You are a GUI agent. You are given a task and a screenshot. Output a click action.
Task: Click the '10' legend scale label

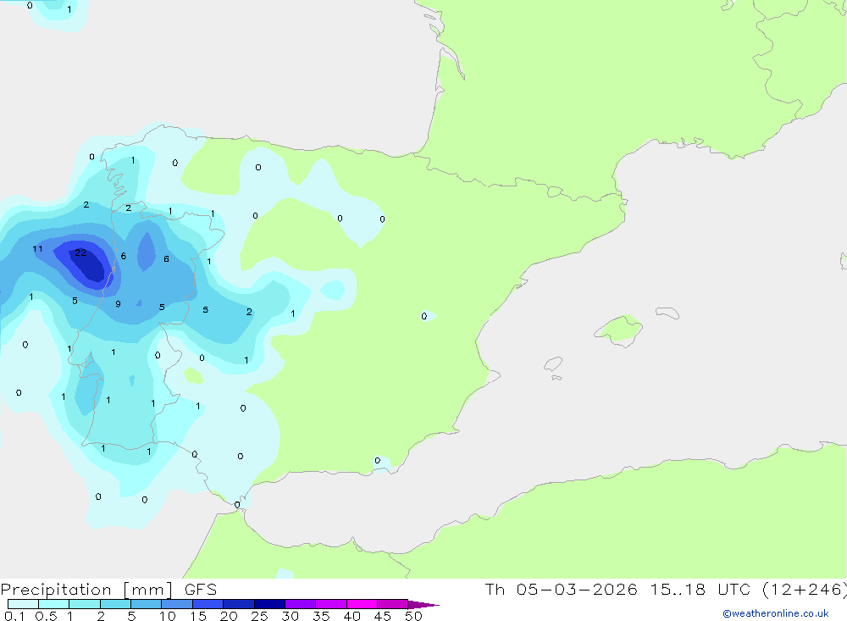coord(168,616)
